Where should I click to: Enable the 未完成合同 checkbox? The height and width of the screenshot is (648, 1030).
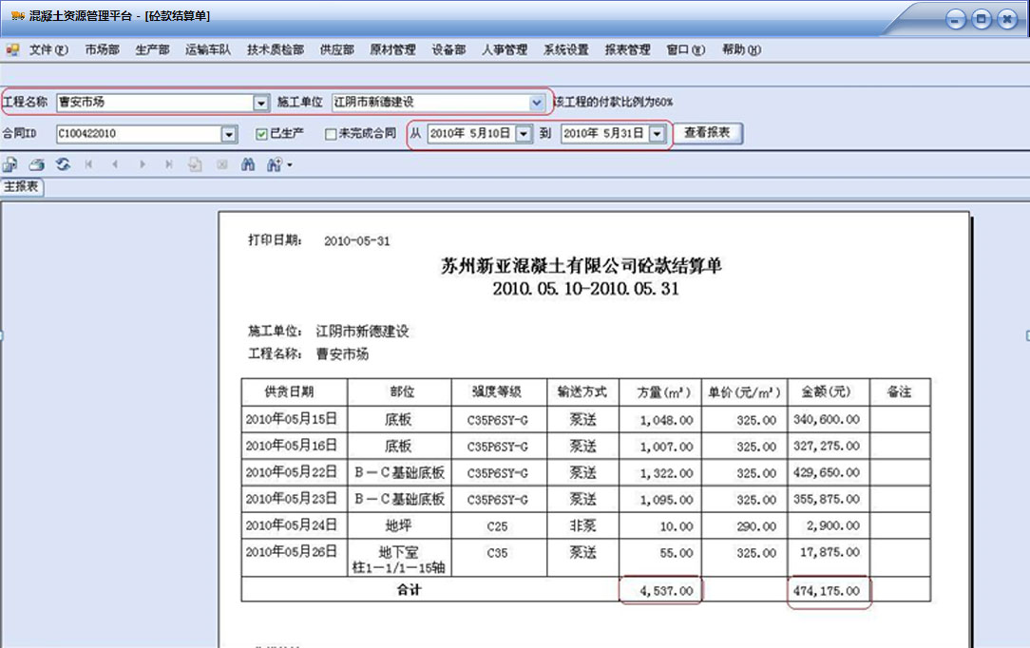pos(331,134)
